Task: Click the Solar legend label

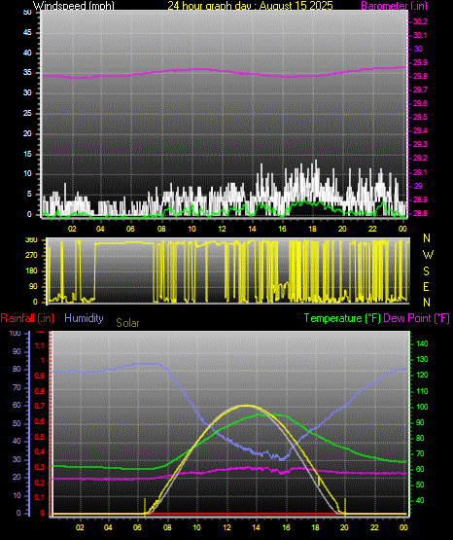Action: pyautogui.click(x=127, y=323)
